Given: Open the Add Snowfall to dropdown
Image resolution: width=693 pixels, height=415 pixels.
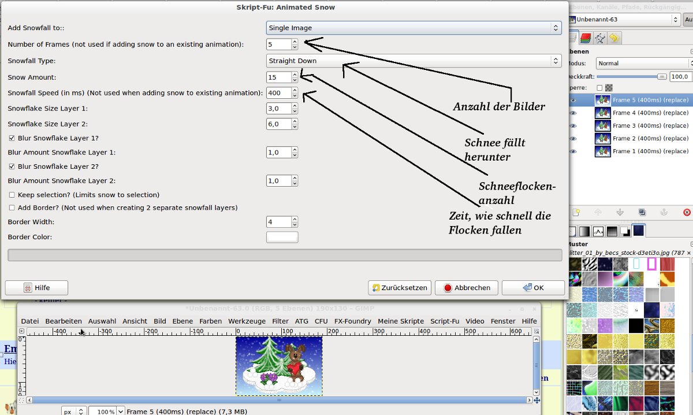Looking at the screenshot, I should (x=413, y=28).
